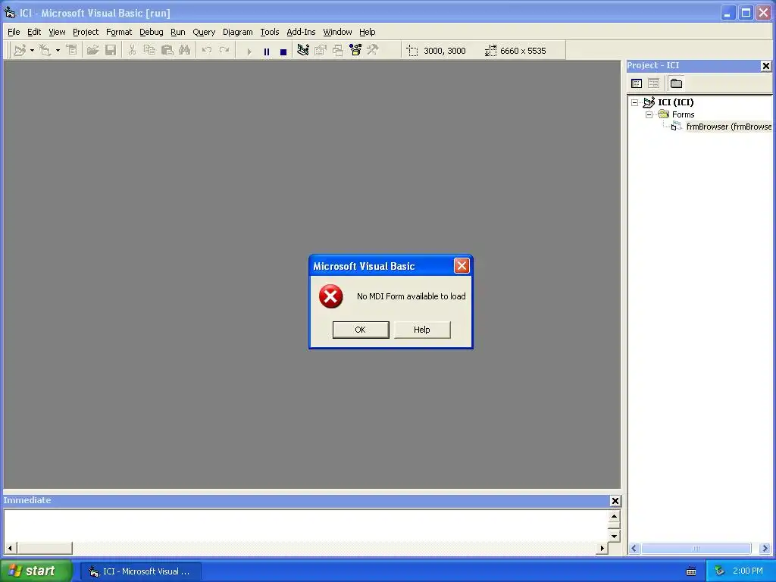Select frmBrowser form in project tree
This screenshot has width=776, height=582.
coord(728,127)
